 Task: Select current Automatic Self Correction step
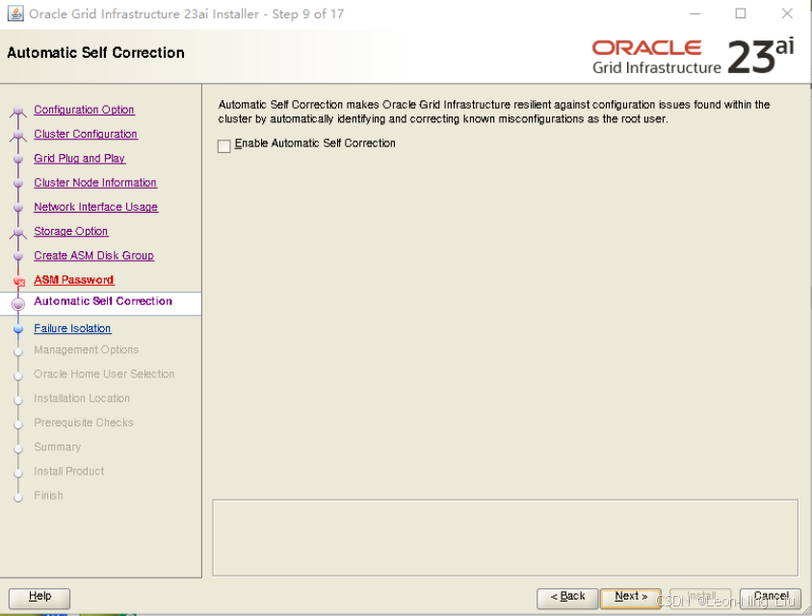coord(103,301)
